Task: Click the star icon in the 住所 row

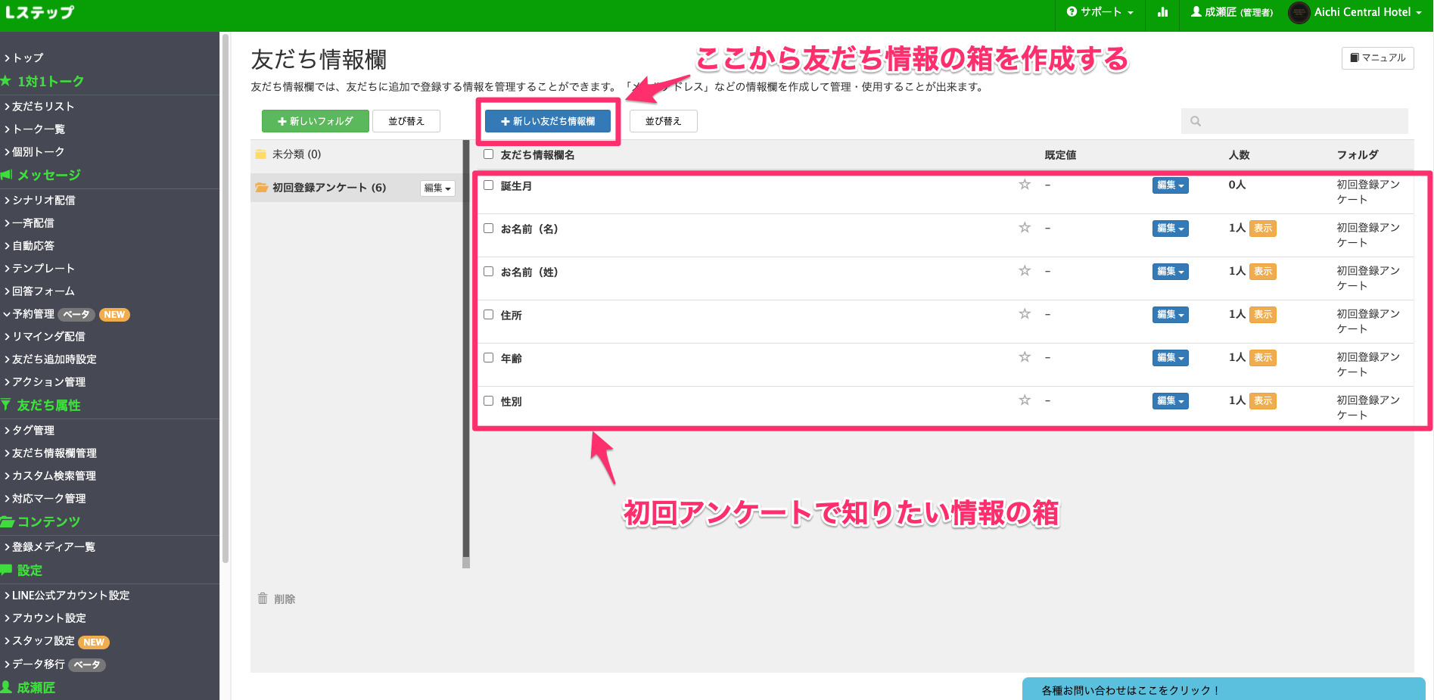Action: 1025,314
